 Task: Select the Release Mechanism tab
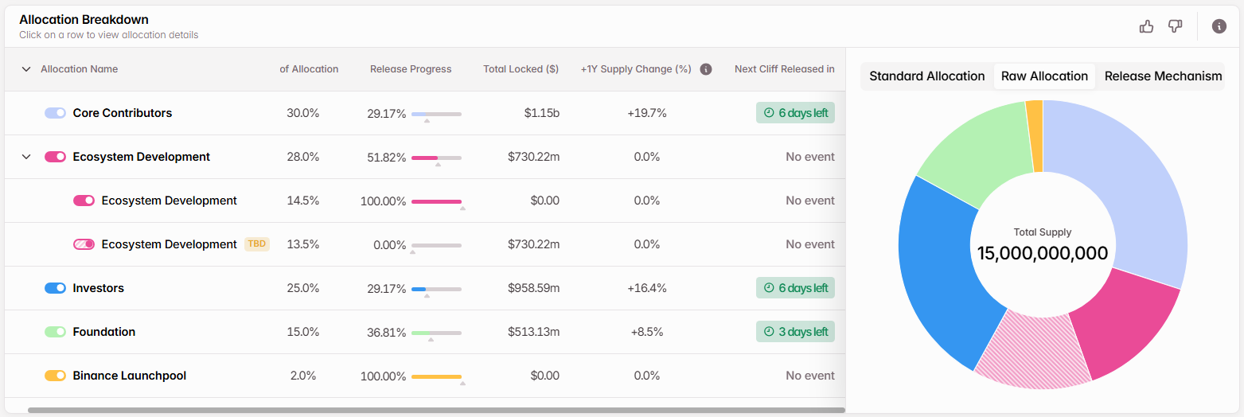pos(1163,76)
